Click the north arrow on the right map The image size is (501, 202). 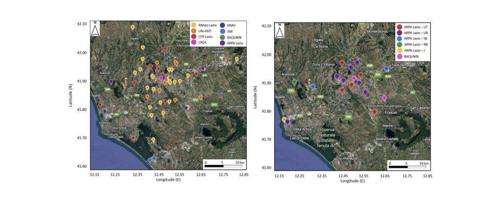[280, 31]
